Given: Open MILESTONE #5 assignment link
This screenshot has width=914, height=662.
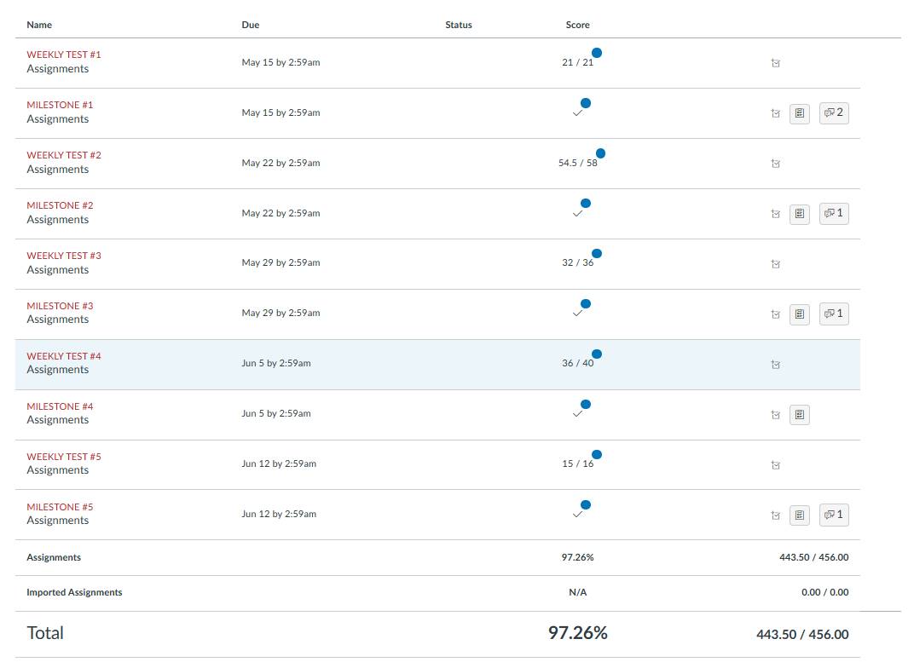Looking at the screenshot, I should 60,507.
